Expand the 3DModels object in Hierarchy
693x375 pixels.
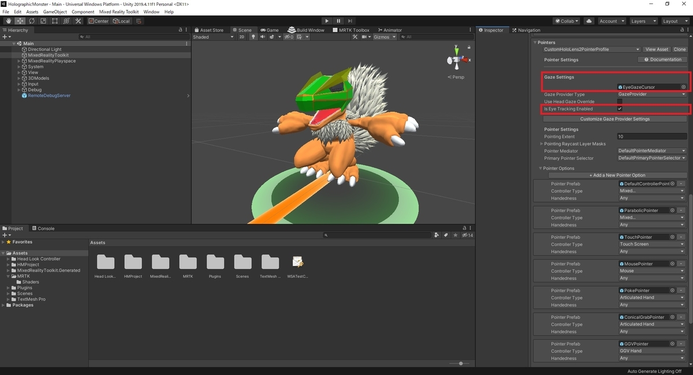(x=18, y=78)
